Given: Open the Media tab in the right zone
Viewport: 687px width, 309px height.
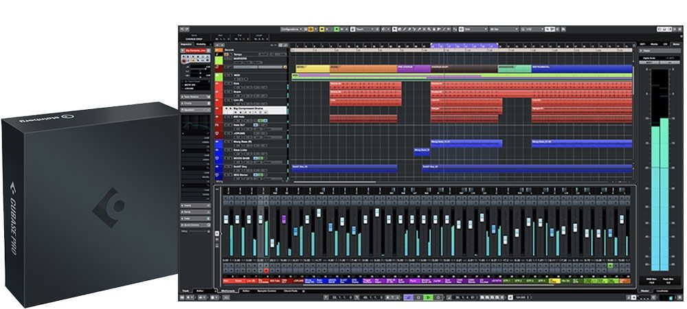Looking at the screenshot, I should pos(654,44).
